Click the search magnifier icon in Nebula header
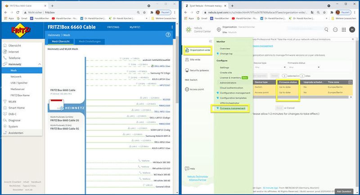 coord(326,30)
